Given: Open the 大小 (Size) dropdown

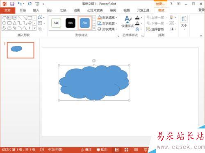Looking at the screenshot, I should click(x=184, y=23).
